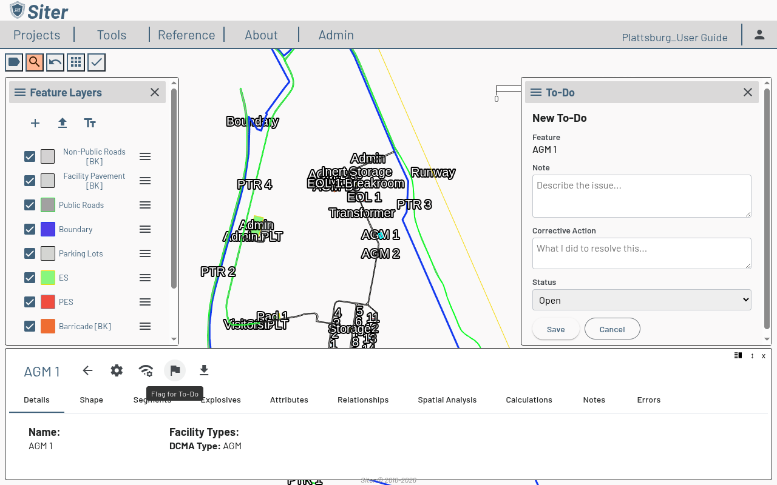Cancel the new To-Do

coord(612,329)
